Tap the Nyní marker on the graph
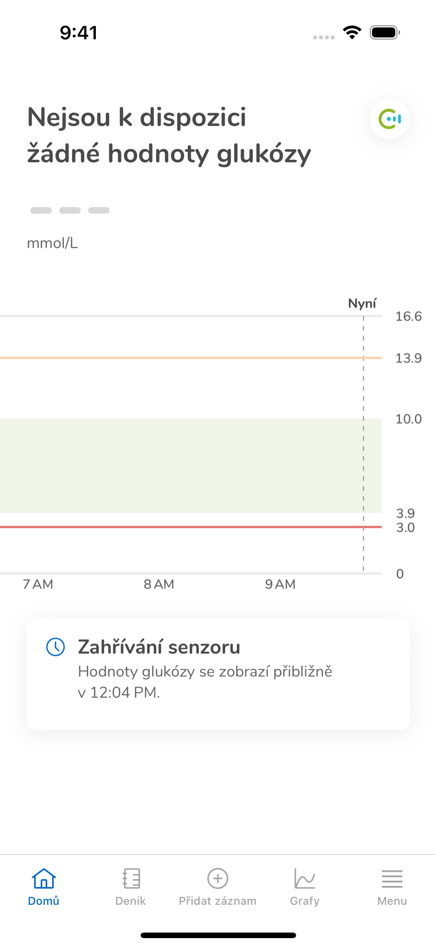436x947 pixels. [x=362, y=303]
